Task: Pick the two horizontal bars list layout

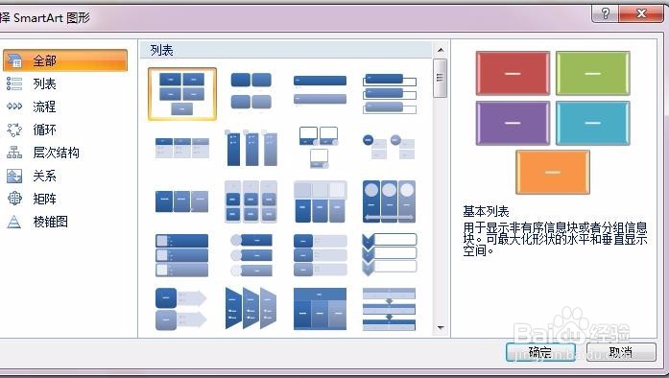Action: pos(320,90)
